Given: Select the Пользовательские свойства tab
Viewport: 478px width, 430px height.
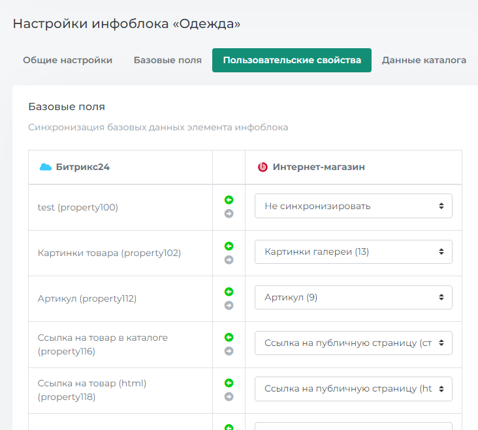Looking at the screenshot, I should 291,60.
